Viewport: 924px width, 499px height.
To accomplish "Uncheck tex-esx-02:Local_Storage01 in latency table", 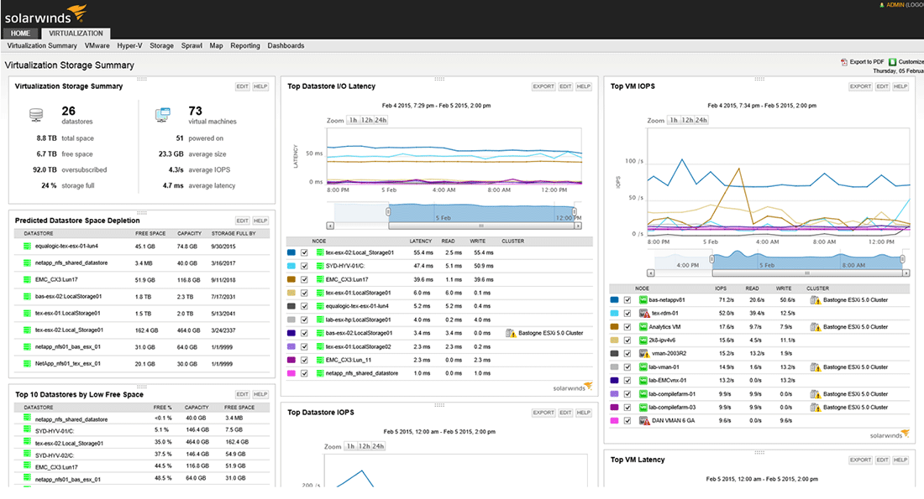I will pyautogui.click(x=304, y=252).
